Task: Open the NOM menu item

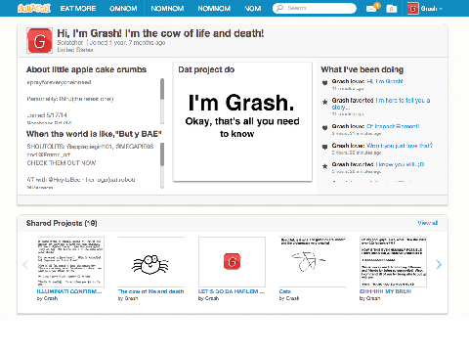Action: coord(253,9)
